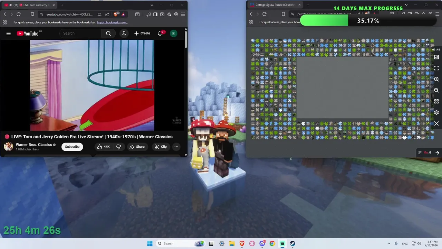Toggle bookmarks apps grid in YouTube window
This screenshot has height=249, width=442.
click(4, 22)
